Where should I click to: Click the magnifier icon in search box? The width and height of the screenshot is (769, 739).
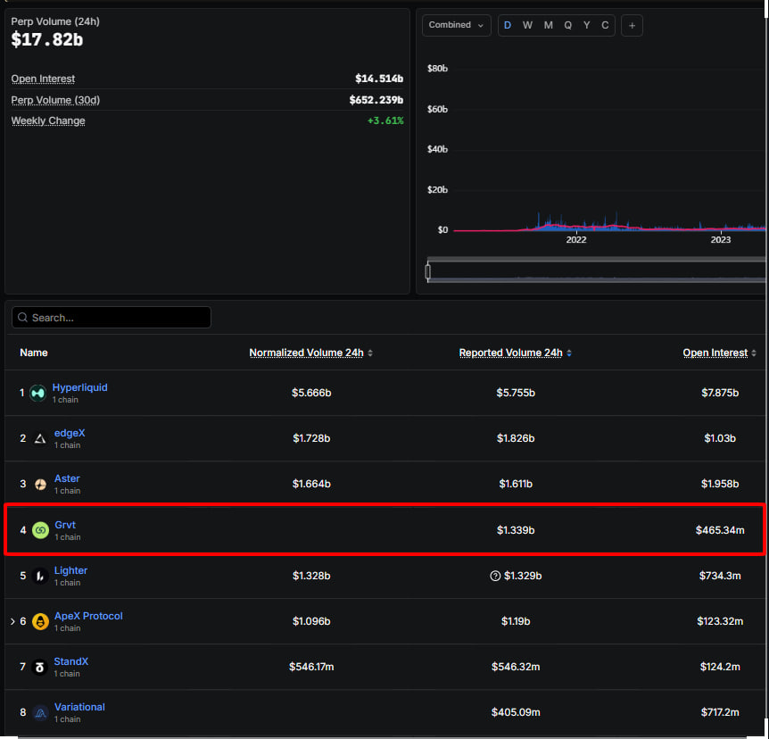click(x=22, y=318)
